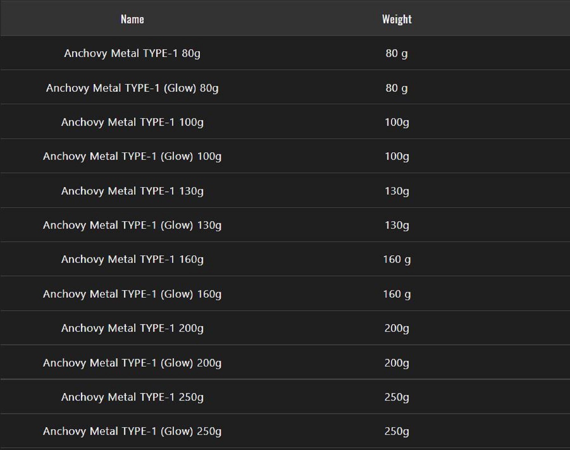Select Anchovy Metal TYPE-1 (Glow) 250g name

tap(132, 431)
